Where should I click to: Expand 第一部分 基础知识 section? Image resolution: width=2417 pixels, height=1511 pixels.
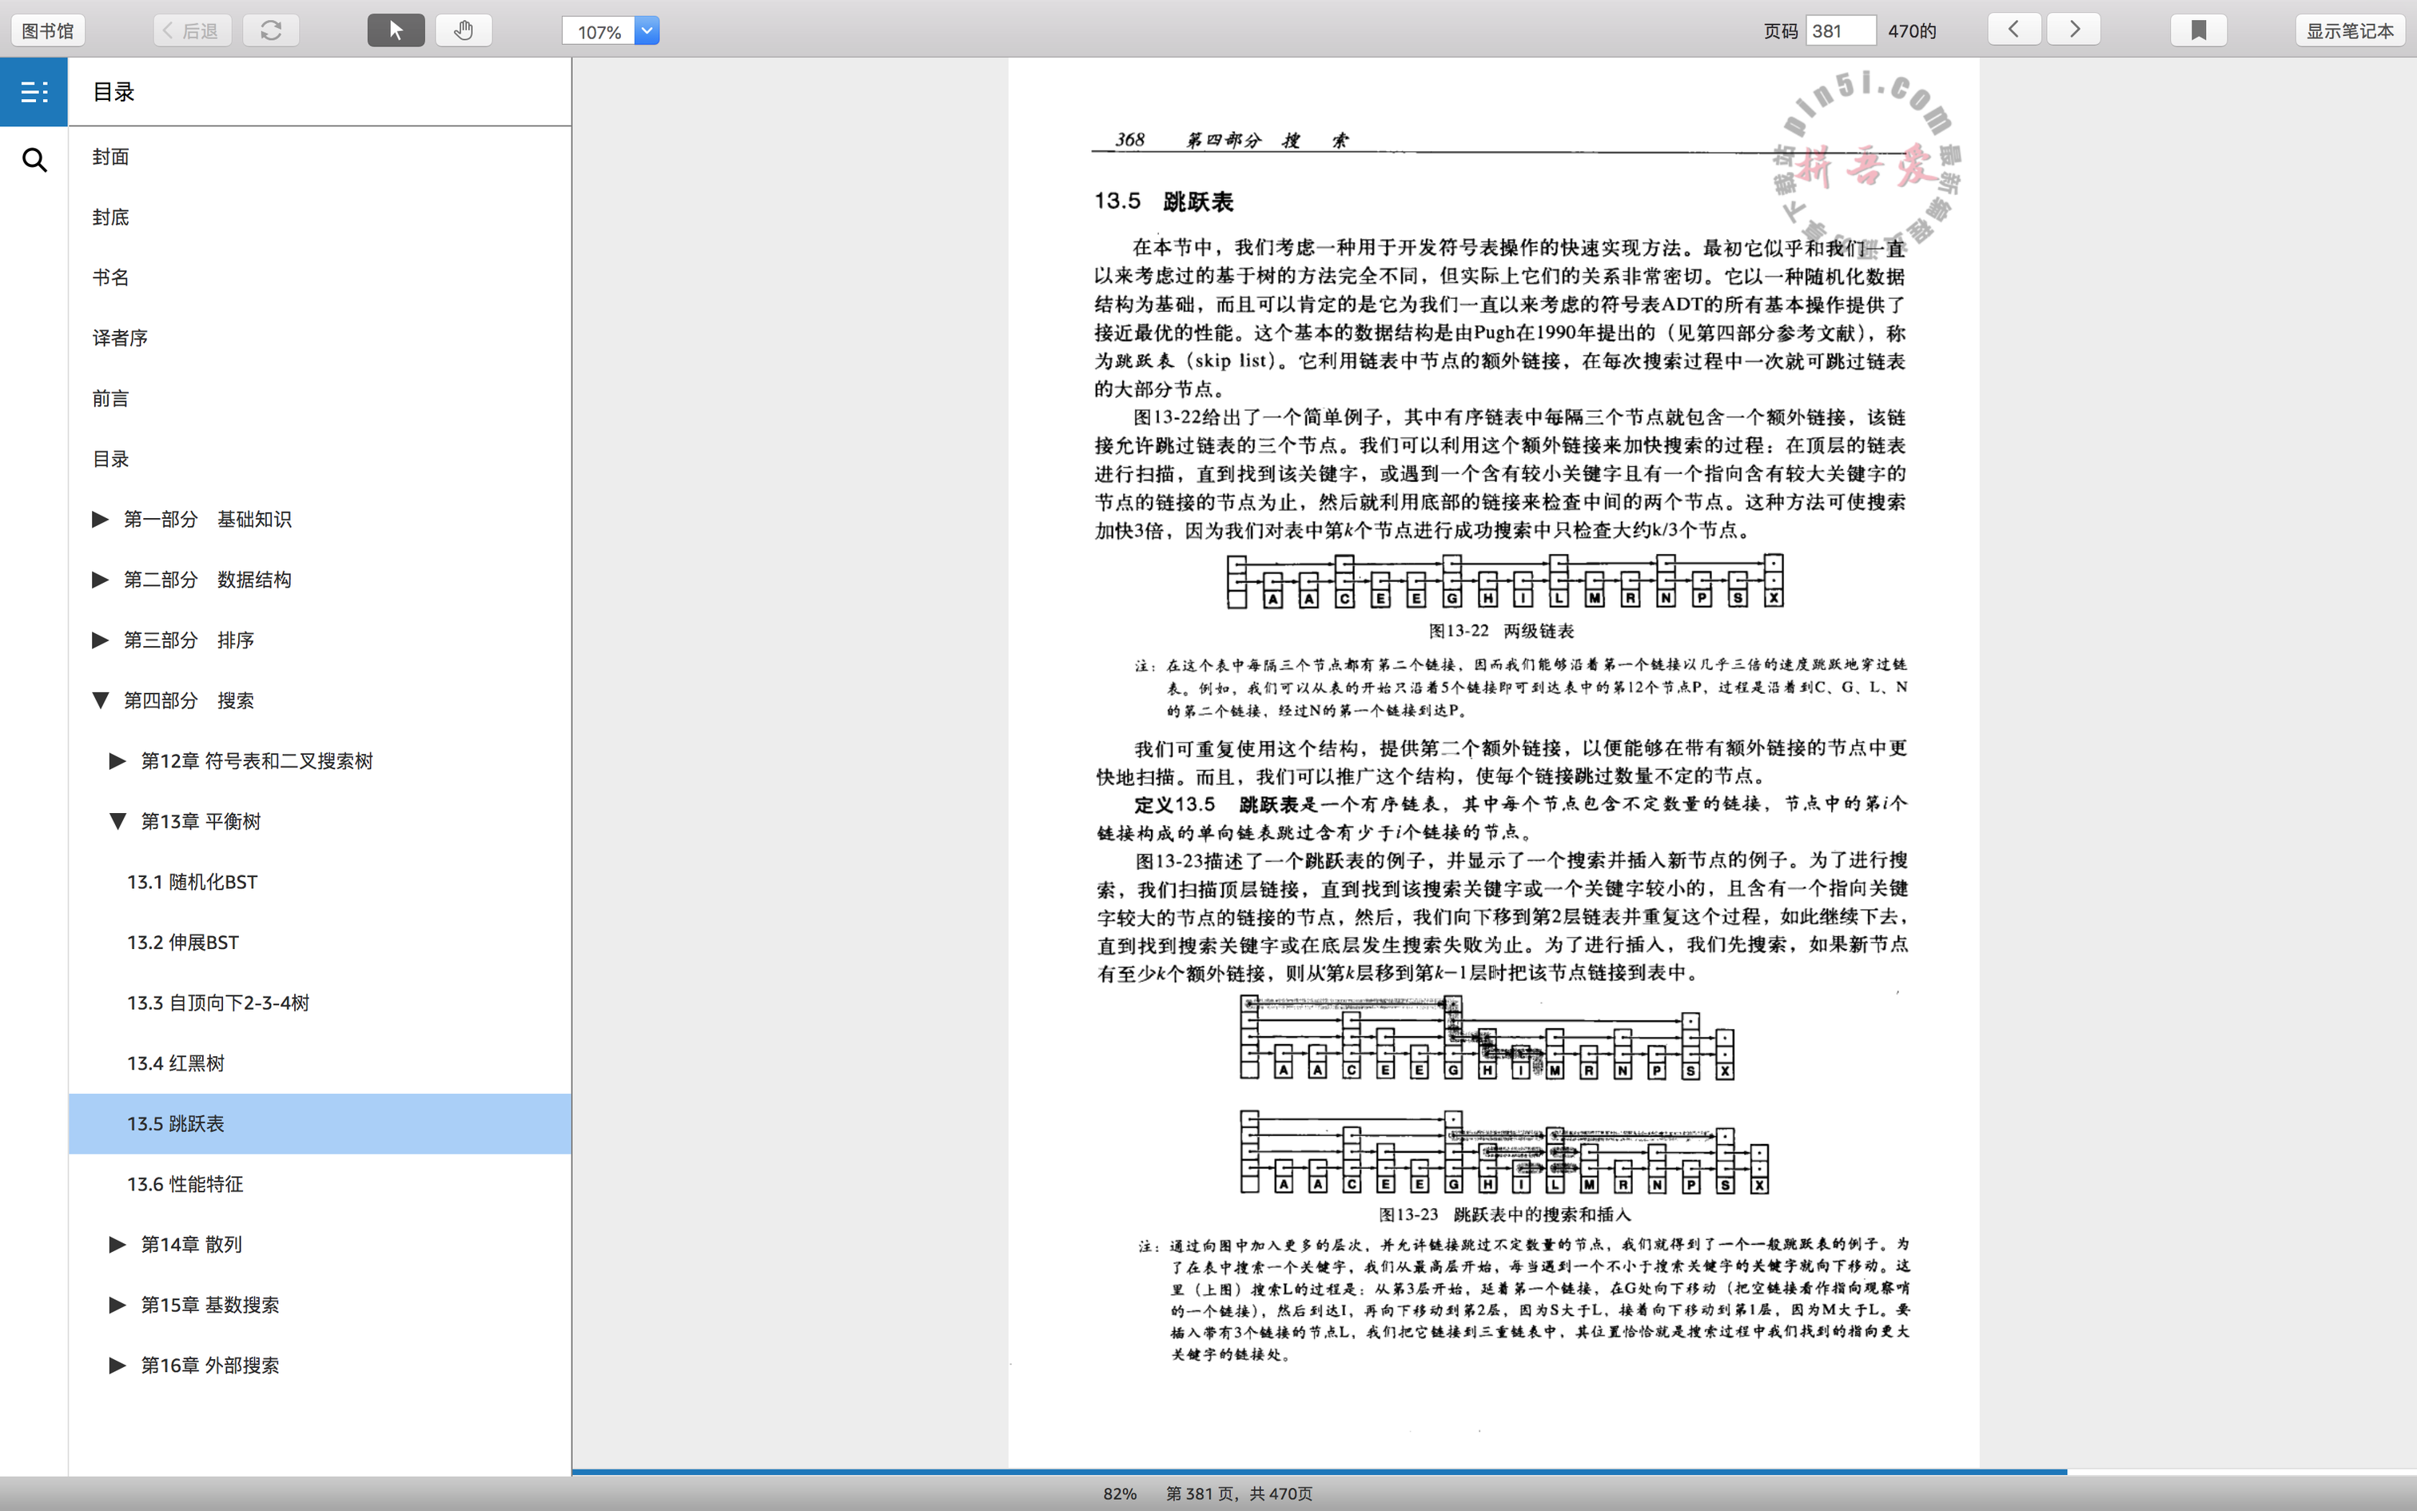(100, 519)
